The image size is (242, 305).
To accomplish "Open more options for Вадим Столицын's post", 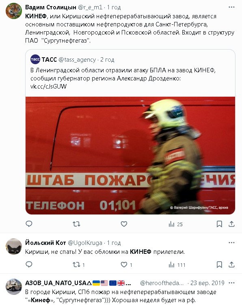I will pos(231,7).
